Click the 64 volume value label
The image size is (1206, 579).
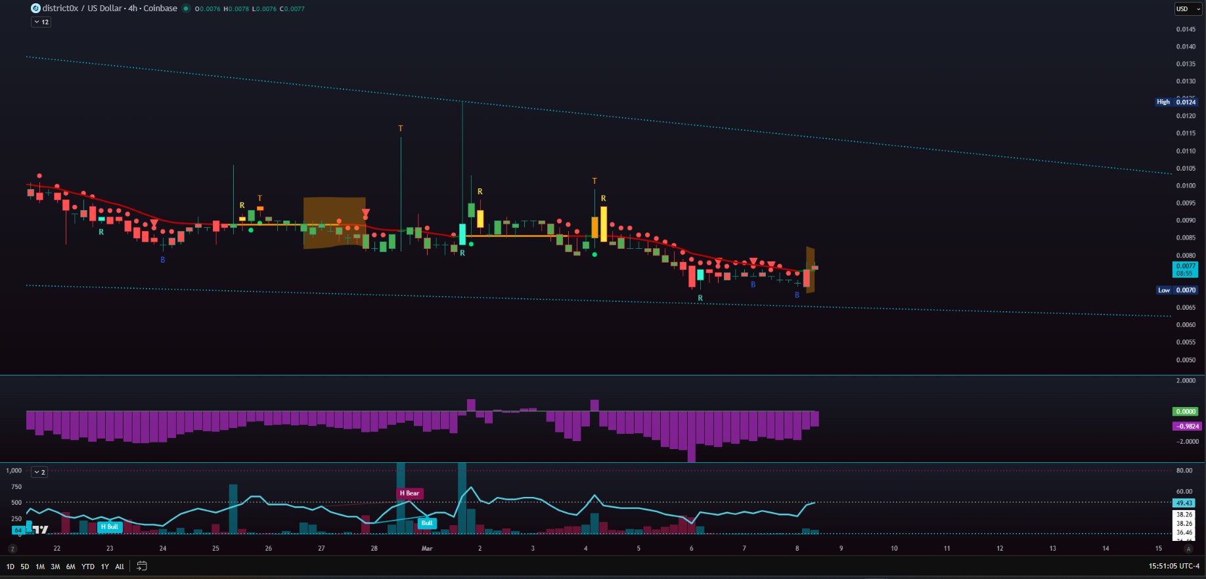18,530
